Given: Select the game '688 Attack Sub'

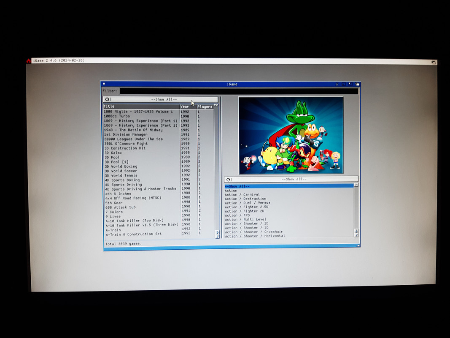Looking at the screenshot, I should tap(121, 207).
